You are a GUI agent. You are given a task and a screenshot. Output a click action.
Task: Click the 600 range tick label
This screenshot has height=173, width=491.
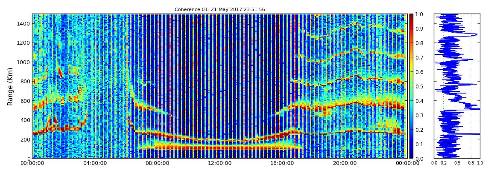click(24, 101)
